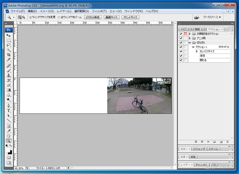
Task: Select the Horizontal Type tool
Action: 8,111
